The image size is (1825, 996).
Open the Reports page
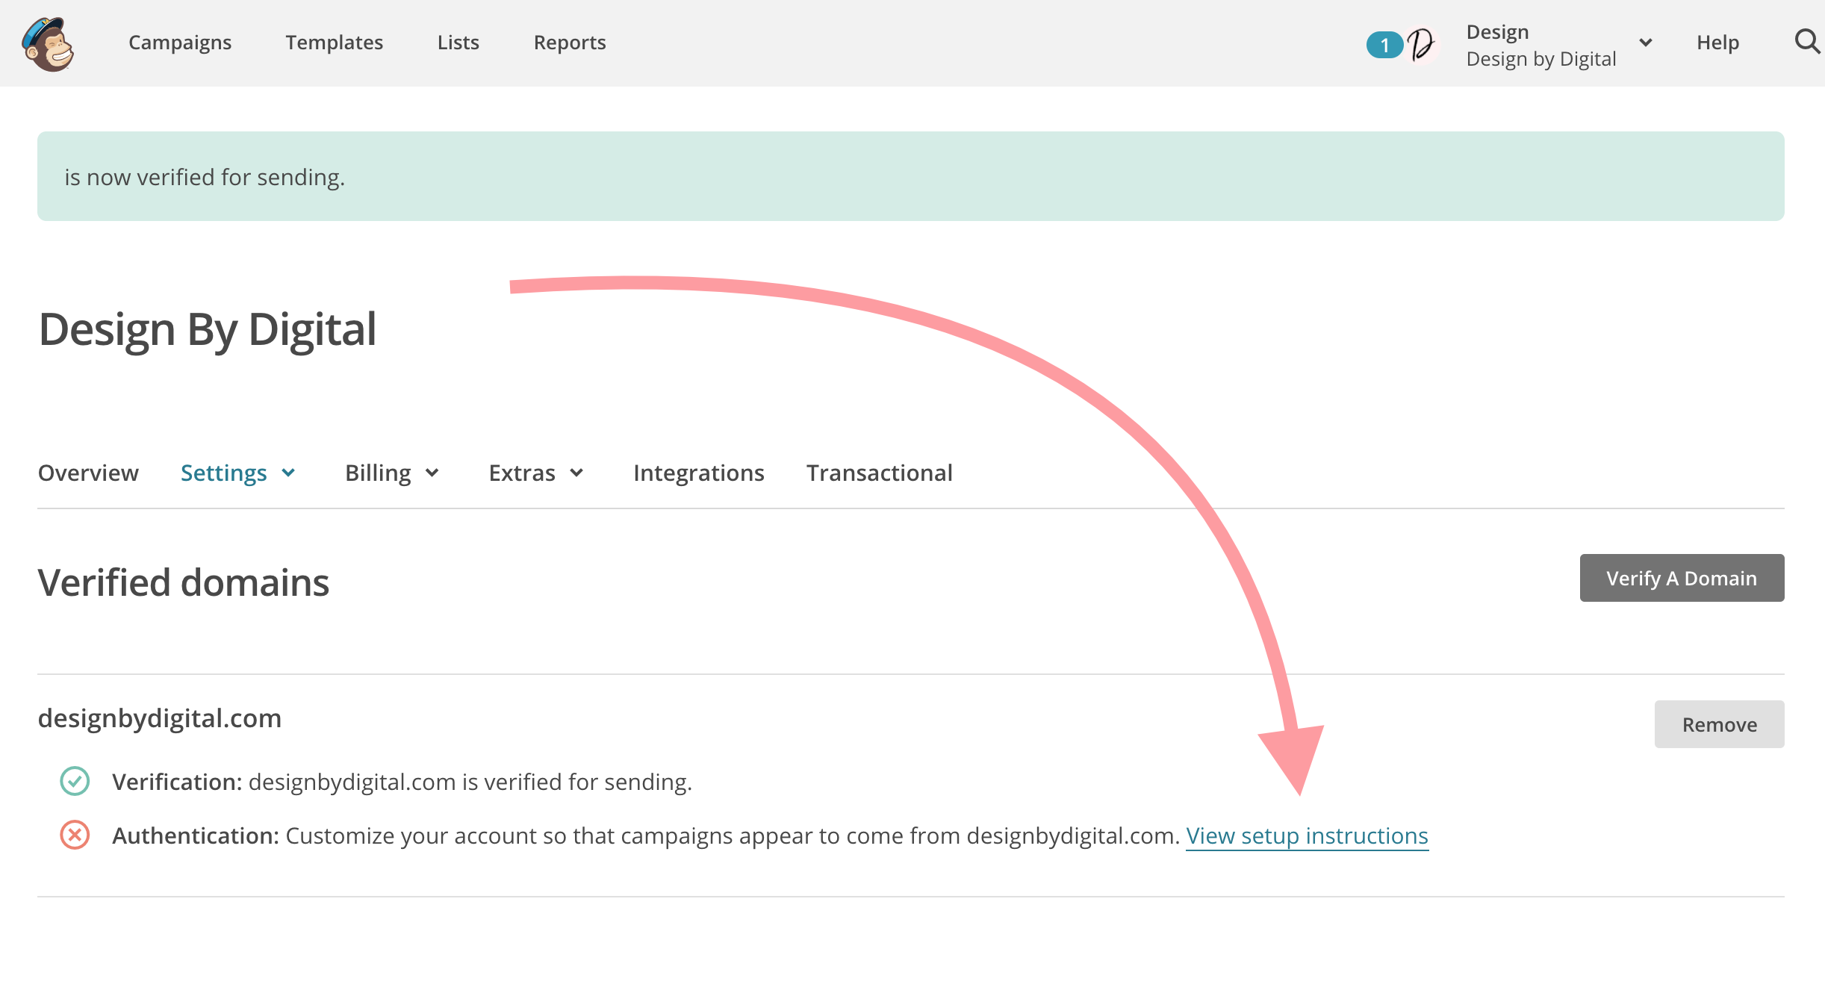point(570,43)
